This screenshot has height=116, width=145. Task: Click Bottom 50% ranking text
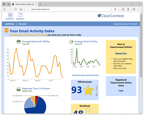click(27, 91)
